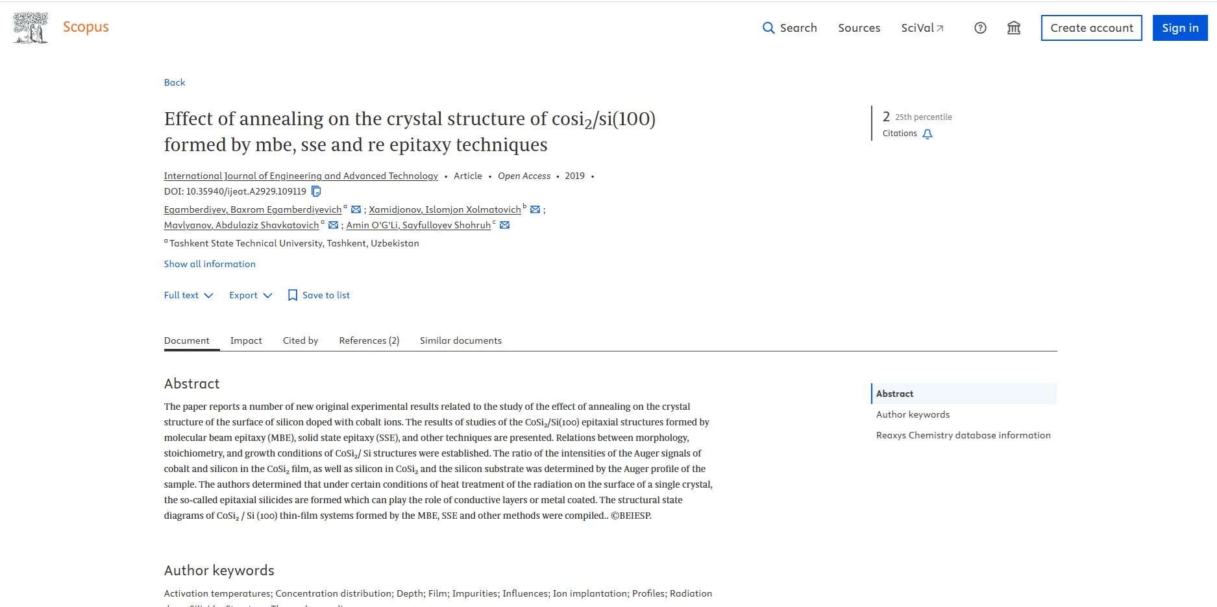The height and width of the screenshot is (607, 1217).
Task: Click email icon next to Mavlyanov
Action: [333, 225]
